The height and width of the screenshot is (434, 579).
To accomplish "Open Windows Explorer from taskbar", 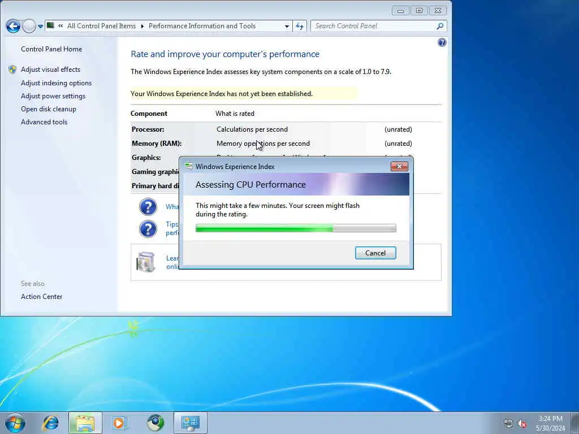I will pos(85,423).
